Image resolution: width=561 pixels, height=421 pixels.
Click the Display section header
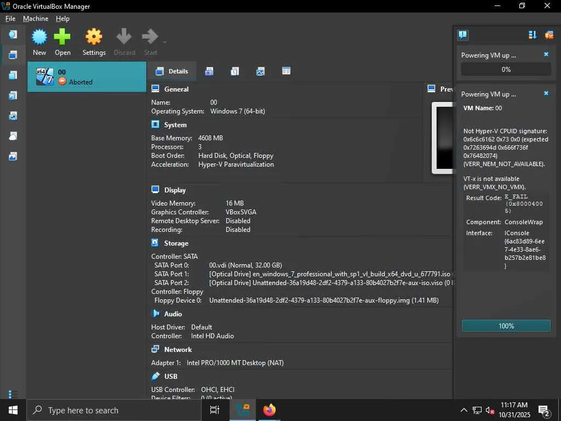pyautogui.click(x=175, y=190)
